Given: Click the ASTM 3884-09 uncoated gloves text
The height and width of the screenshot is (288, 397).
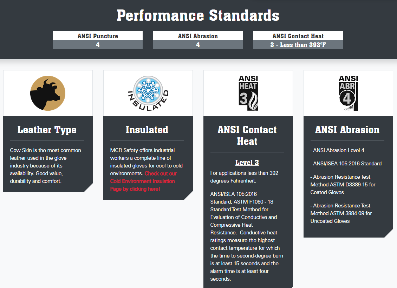Looking at the screenshot, I should tap(341, 213).
